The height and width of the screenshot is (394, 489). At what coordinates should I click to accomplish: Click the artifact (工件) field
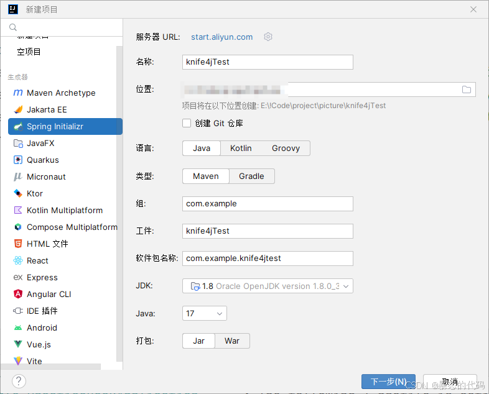click(x=268, y=231)
